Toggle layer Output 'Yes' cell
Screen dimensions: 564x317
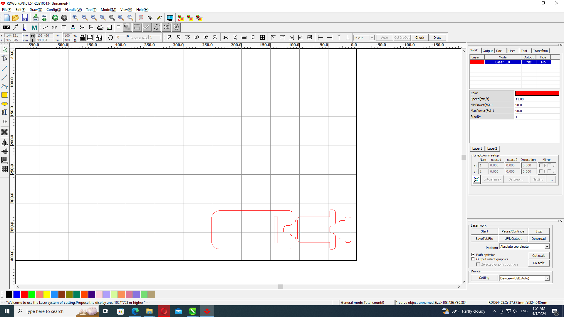pos(528,62)
